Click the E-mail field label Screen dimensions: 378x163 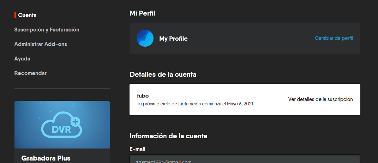(137, 149)
